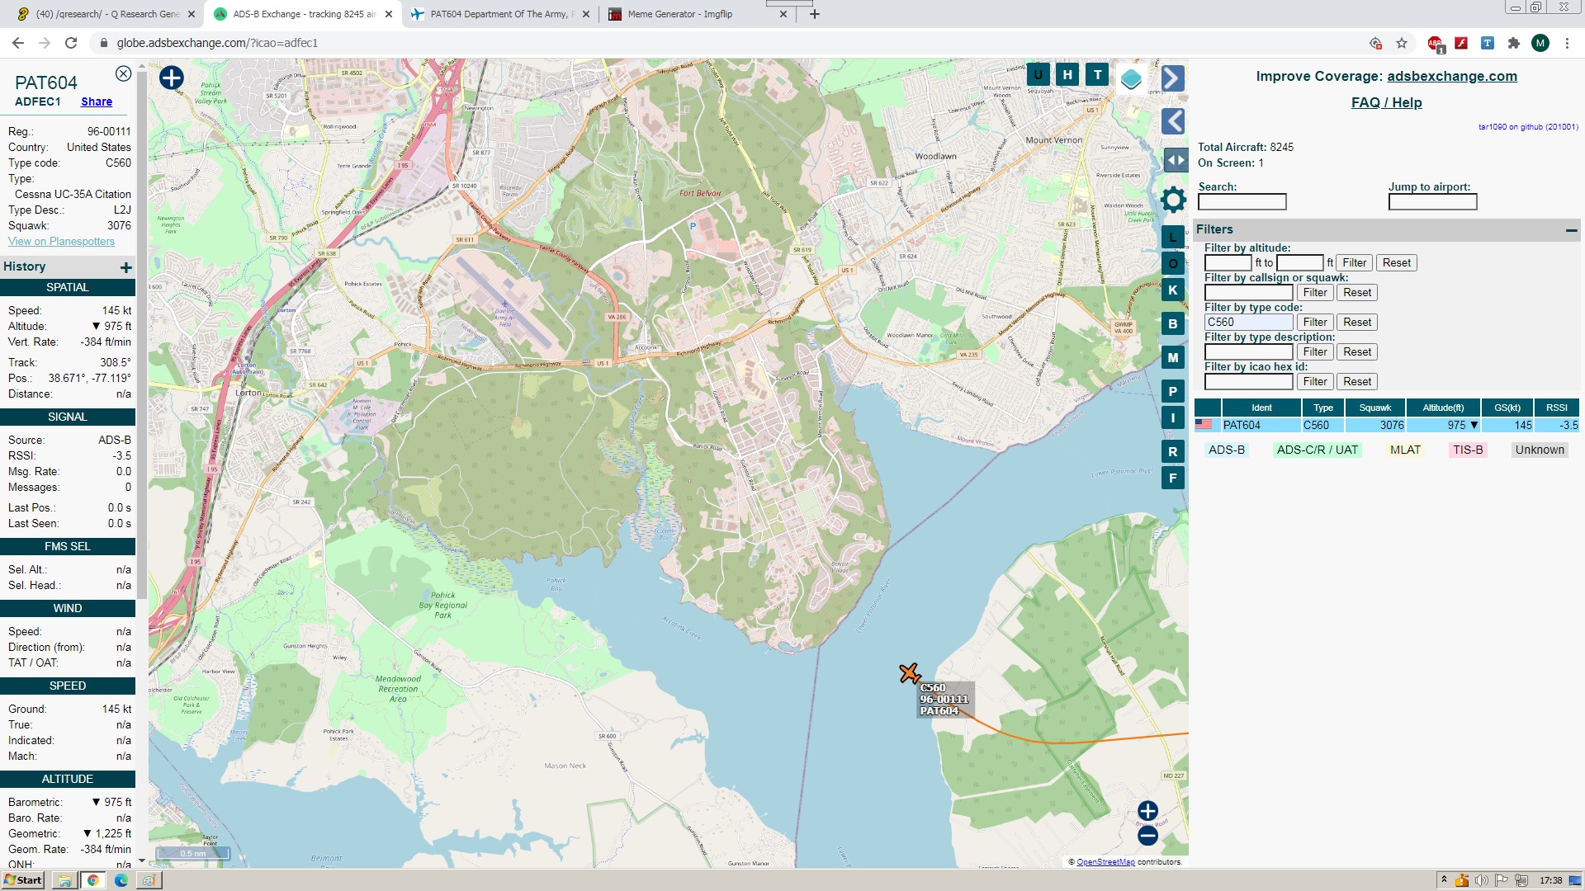The width and height of the screenshot is (1585, 891).
Task: Close the ADS-B Exchange browser tab
Action: click(389, 14)
